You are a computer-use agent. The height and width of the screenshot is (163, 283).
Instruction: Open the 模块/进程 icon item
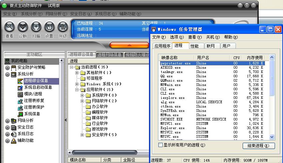[20, 94]
